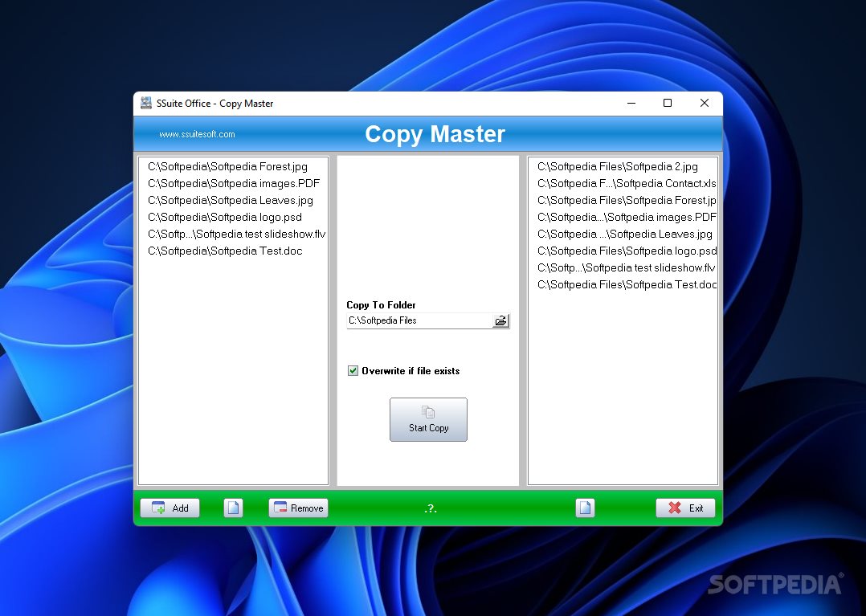
Task: Minimize the Copy Master window
Action: coord(631,104)
